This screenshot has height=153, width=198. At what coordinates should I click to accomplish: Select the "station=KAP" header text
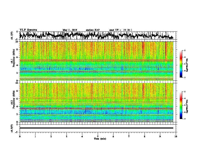click(x=93, y=30)
